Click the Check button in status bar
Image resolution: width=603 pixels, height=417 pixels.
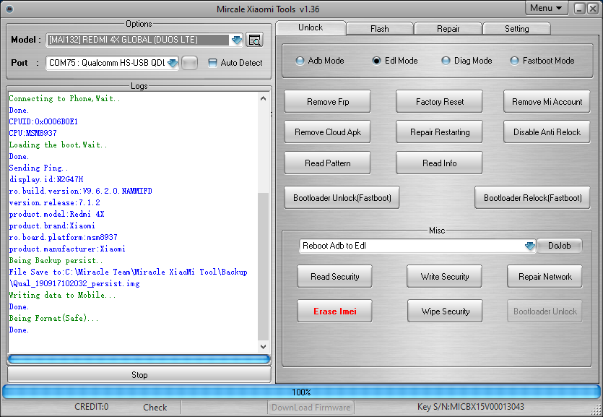155,408
